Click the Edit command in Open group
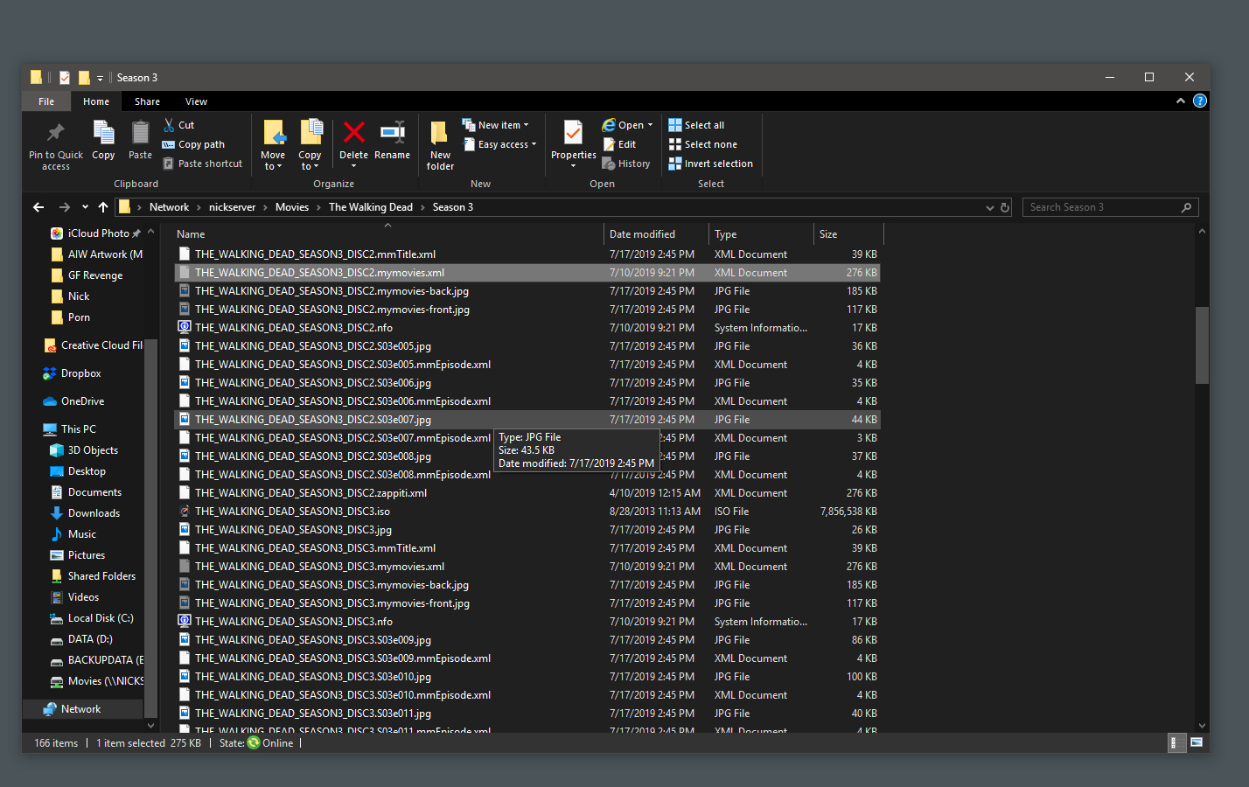 coord(619,144)
